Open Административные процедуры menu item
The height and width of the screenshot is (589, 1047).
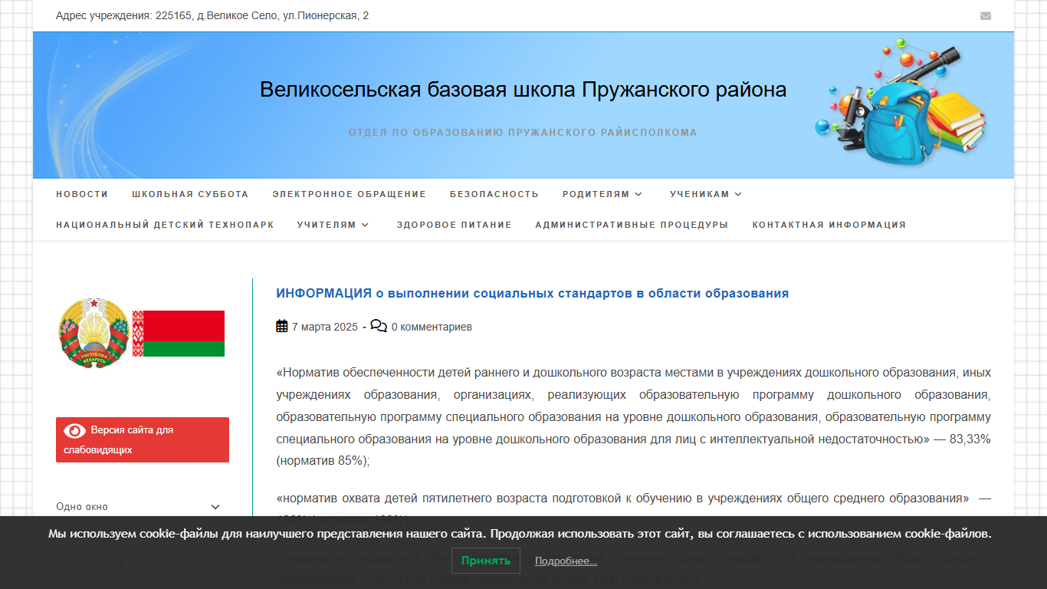tap(632, 225)
